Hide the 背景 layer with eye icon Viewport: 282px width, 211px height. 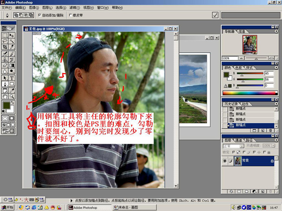225,161
